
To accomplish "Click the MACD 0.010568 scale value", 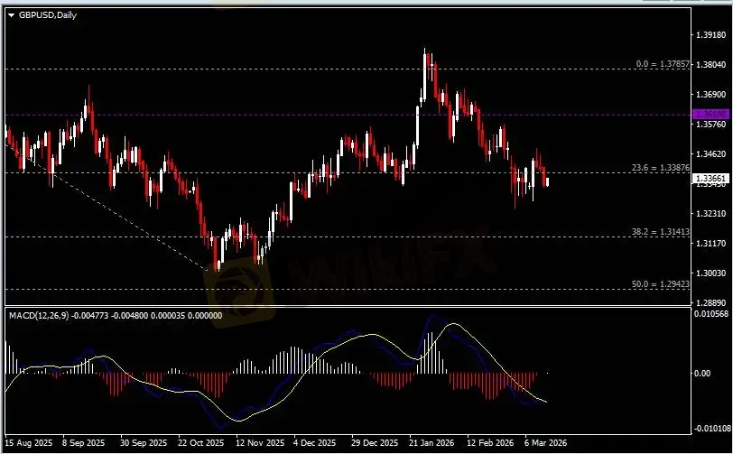I will coord(709,314).
